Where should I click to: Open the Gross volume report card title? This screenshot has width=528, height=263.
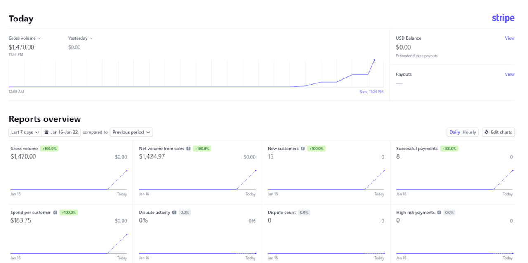click(24, 149)
